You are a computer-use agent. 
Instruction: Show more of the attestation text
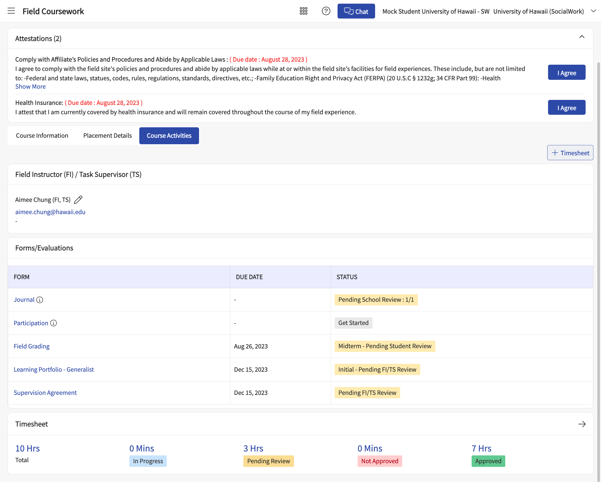30,86
